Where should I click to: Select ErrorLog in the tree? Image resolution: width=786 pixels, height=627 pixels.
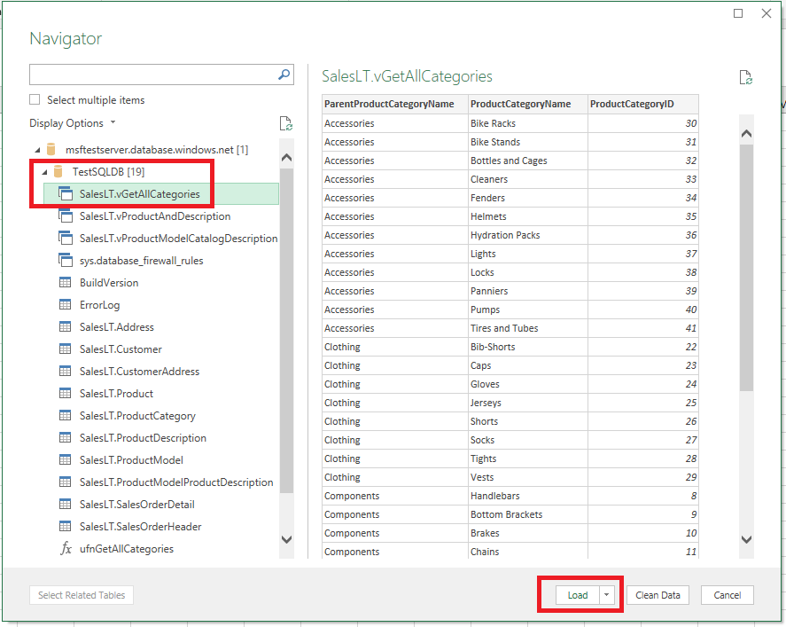pos(100,305)
